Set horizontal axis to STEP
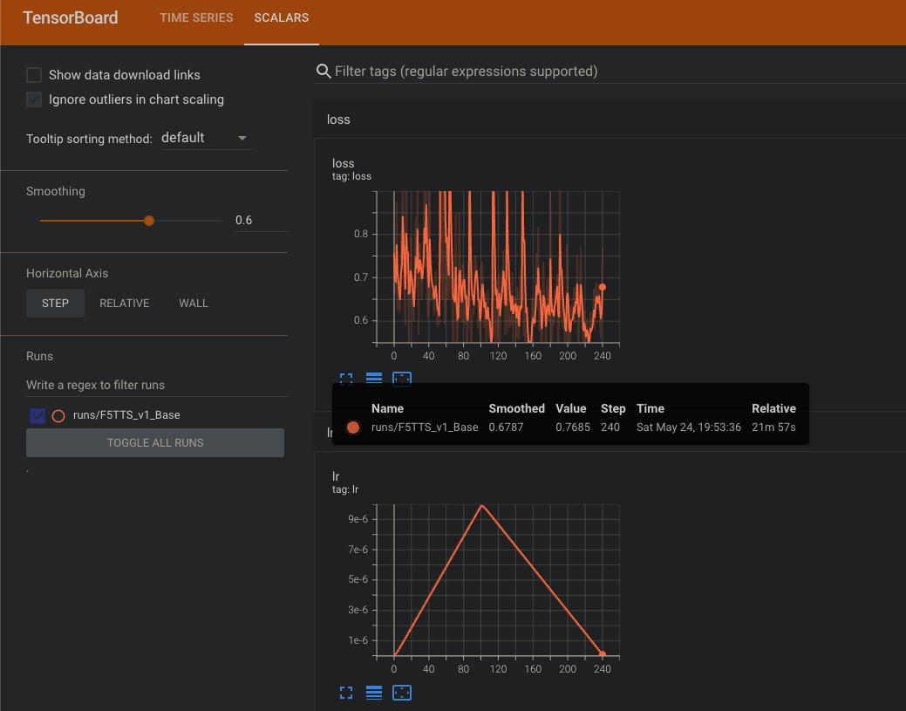Screen dimensions: 906x711 55,304
